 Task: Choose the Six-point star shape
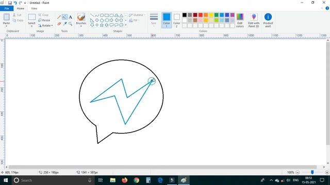tap(107, 25)
